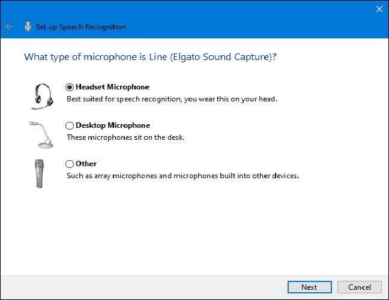
Task: Choose the Desktop Microphone radio button
Action: (x=70, y=125)
